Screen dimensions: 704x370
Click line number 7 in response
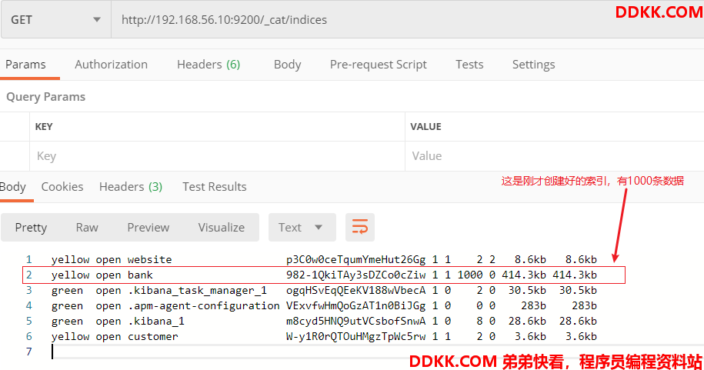(x=28, y=352)
